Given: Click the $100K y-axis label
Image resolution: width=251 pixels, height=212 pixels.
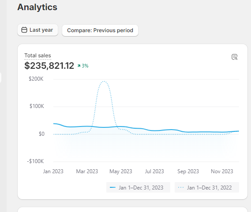Looking at the screenshot, I should point(37,106).
